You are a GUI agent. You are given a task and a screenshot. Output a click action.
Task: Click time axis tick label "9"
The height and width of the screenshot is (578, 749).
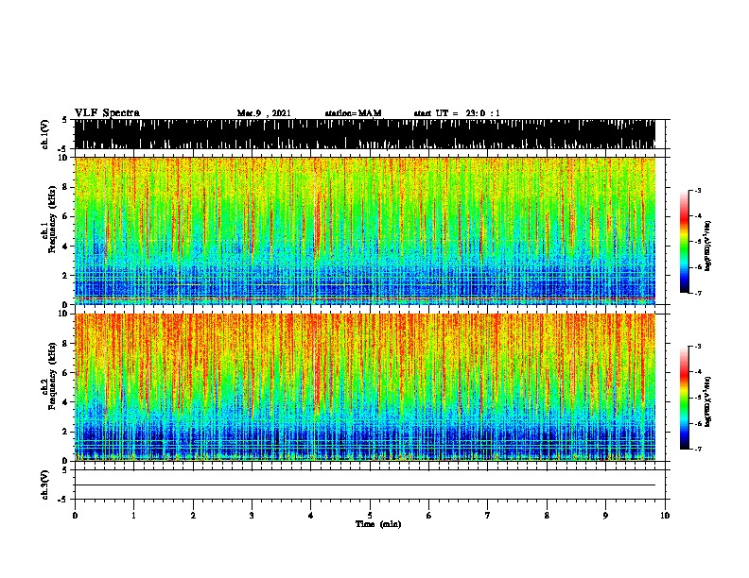(x=605, y=516)
